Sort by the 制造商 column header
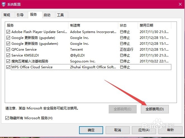Viewport: 185px width, 138px height. coord(93,25)
